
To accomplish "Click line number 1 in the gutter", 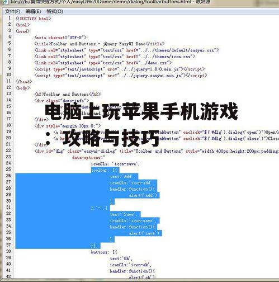I will (10, 18).
